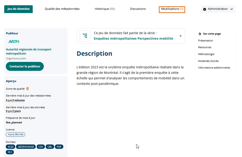Click the series tree icon
This screenshot has height=157, width=242.
coord(85,36)
